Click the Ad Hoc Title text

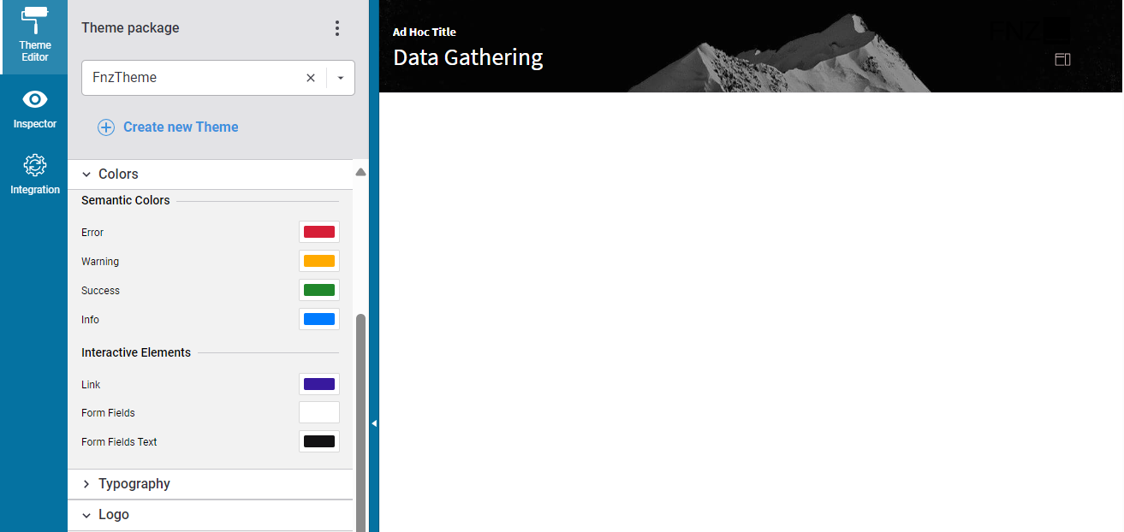(425, 32)
